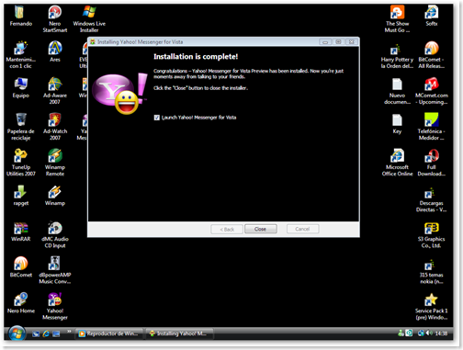Select the Service Pack 1 (pre) icon
Viewport: 463px width, 350px height.
point(432,306)
